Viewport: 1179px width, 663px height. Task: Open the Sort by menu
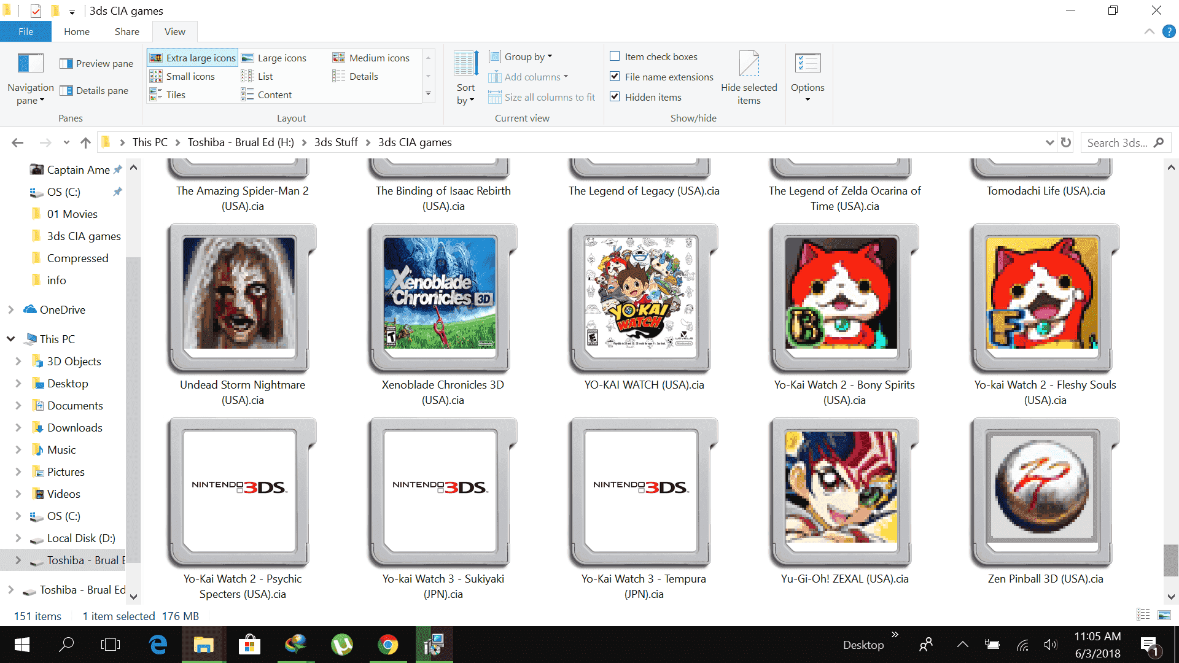pyautogui.click(x=465, y=79)
